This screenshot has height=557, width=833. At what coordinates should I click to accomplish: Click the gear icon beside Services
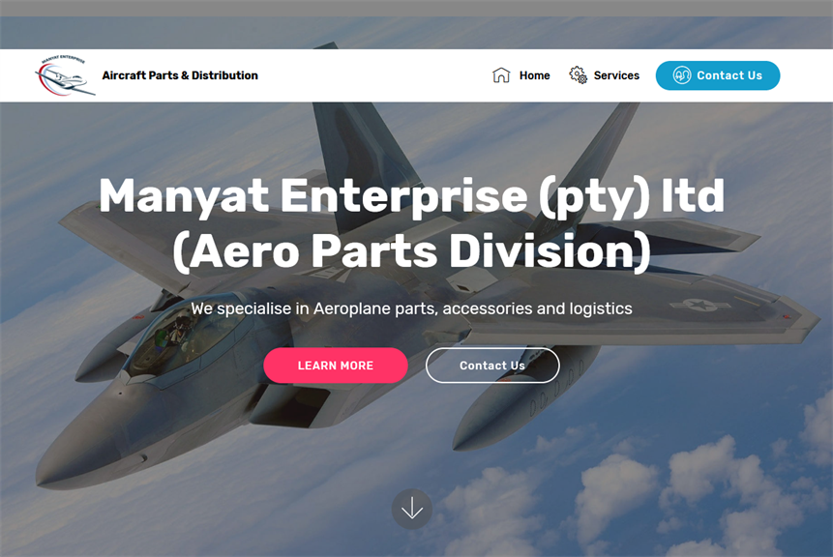pos(578,74)
